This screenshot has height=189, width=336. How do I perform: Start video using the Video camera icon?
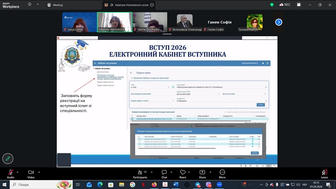pyautogui.click(x=31, y=172)
